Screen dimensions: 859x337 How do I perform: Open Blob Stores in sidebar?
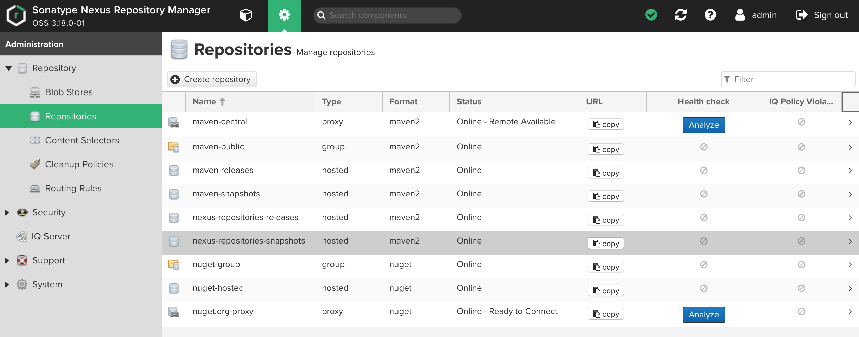tap(81, 92)
